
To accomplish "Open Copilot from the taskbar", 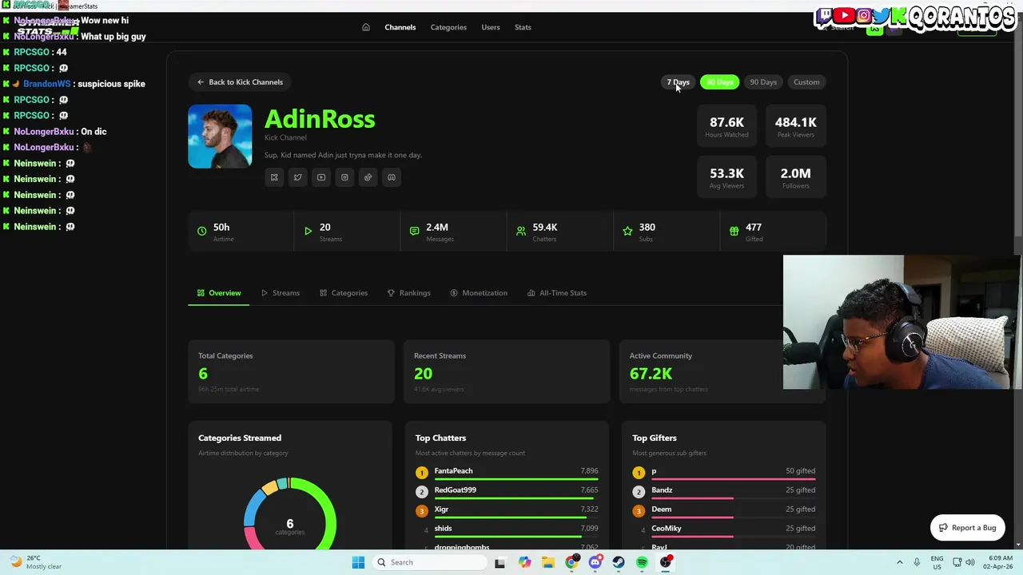I will 524,562.
